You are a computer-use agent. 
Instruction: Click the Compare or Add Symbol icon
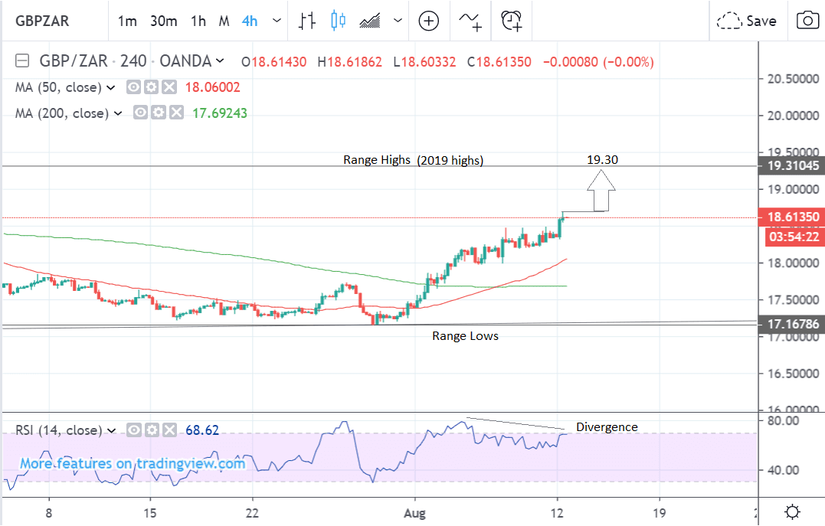pos(428,21)
